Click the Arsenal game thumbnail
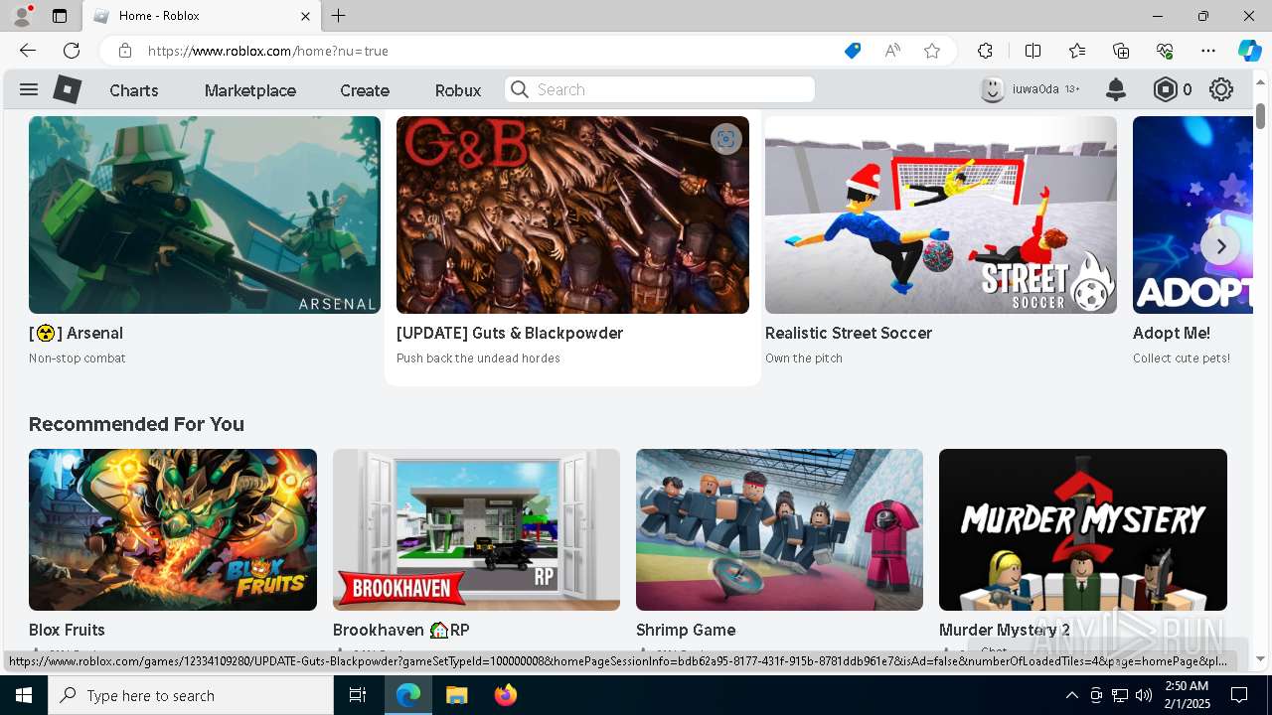This screenshot has width=1272, height=715. (205, 214)
